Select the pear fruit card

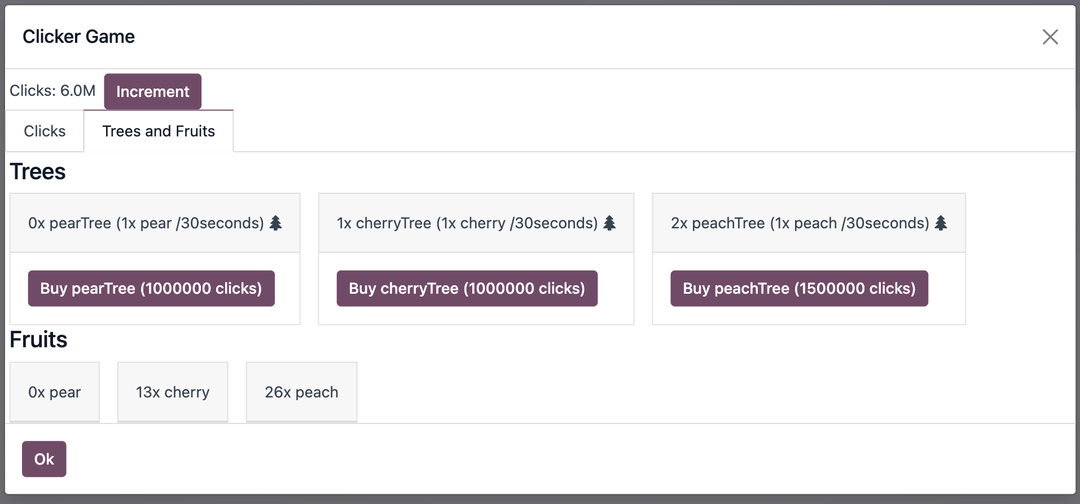[x=55, y=392]
